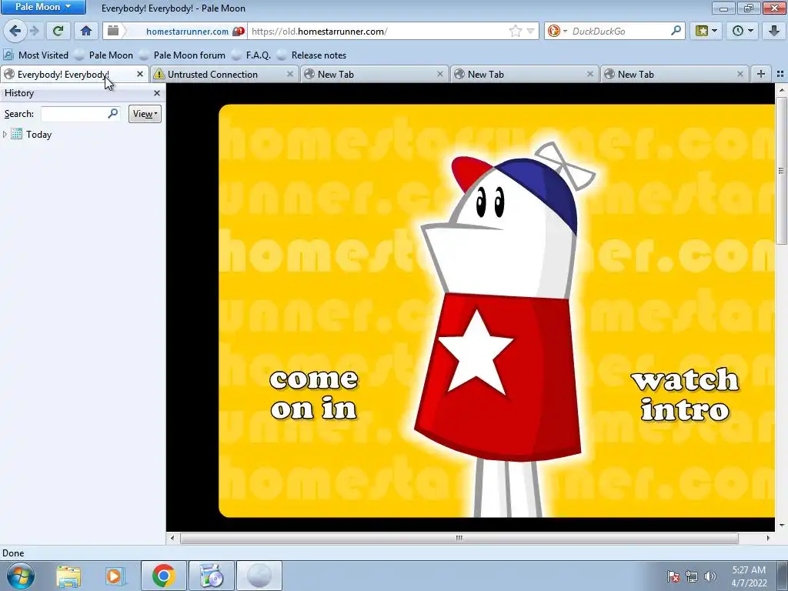Open the F.A.Q. bookmark
Screen dimensions: 788x591
click(252, 55)
